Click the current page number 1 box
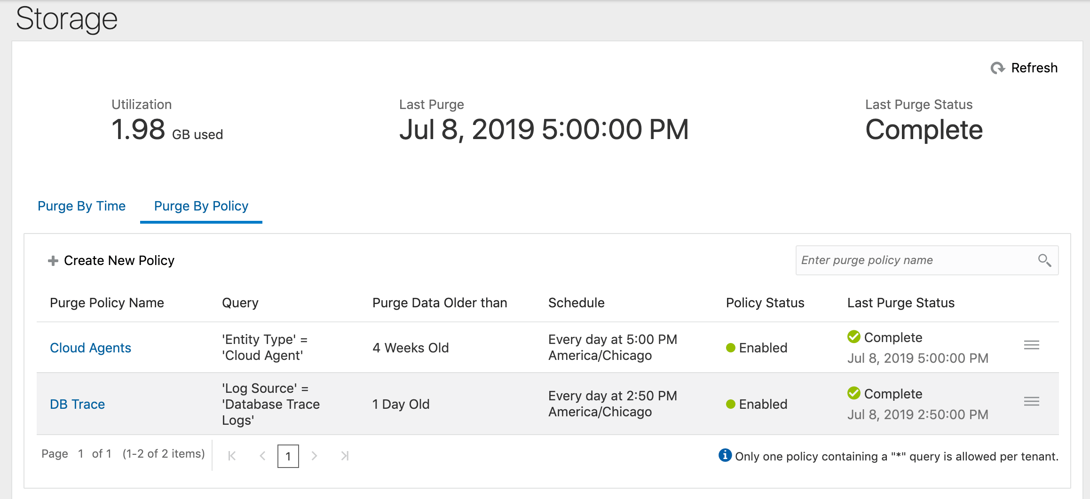 288,456
